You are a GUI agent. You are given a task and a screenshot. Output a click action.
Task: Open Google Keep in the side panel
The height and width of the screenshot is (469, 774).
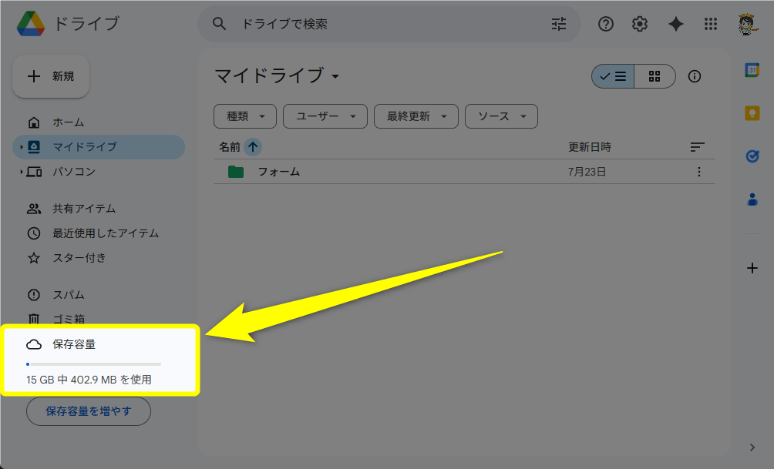pyautogui.click(x=752, y=113)
